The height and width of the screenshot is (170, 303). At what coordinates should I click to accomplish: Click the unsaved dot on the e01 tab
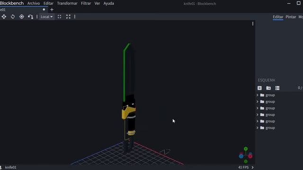click(44, 9)
